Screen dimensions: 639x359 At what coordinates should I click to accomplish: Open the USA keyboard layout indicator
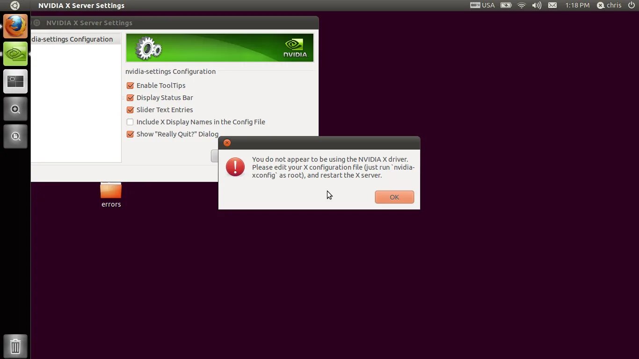tap(482, 6)
